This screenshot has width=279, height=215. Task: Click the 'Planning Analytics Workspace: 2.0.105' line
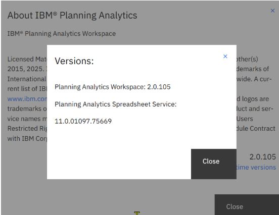(x=112, y=87)
